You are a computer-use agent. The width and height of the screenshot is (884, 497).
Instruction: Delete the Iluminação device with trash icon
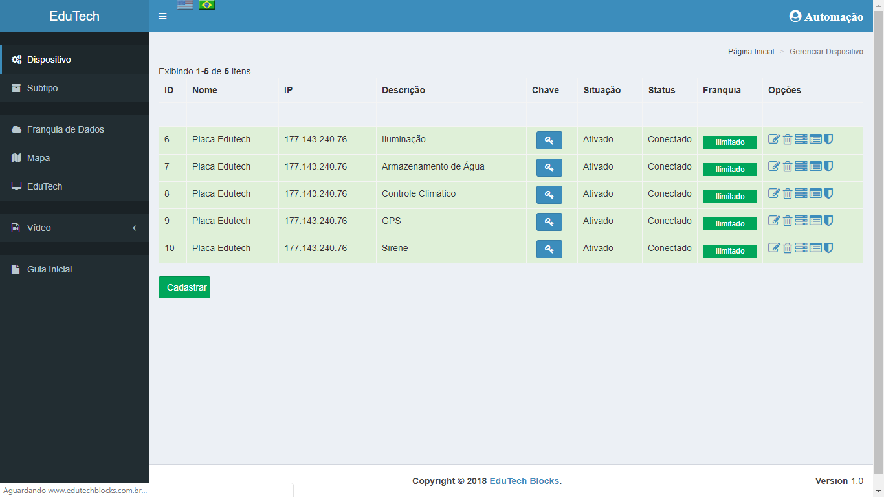pos(788,139)
